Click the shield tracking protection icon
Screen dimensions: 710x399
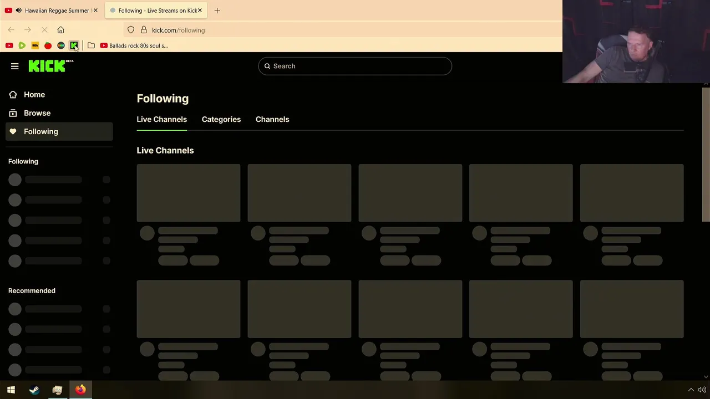coord(131,30)
